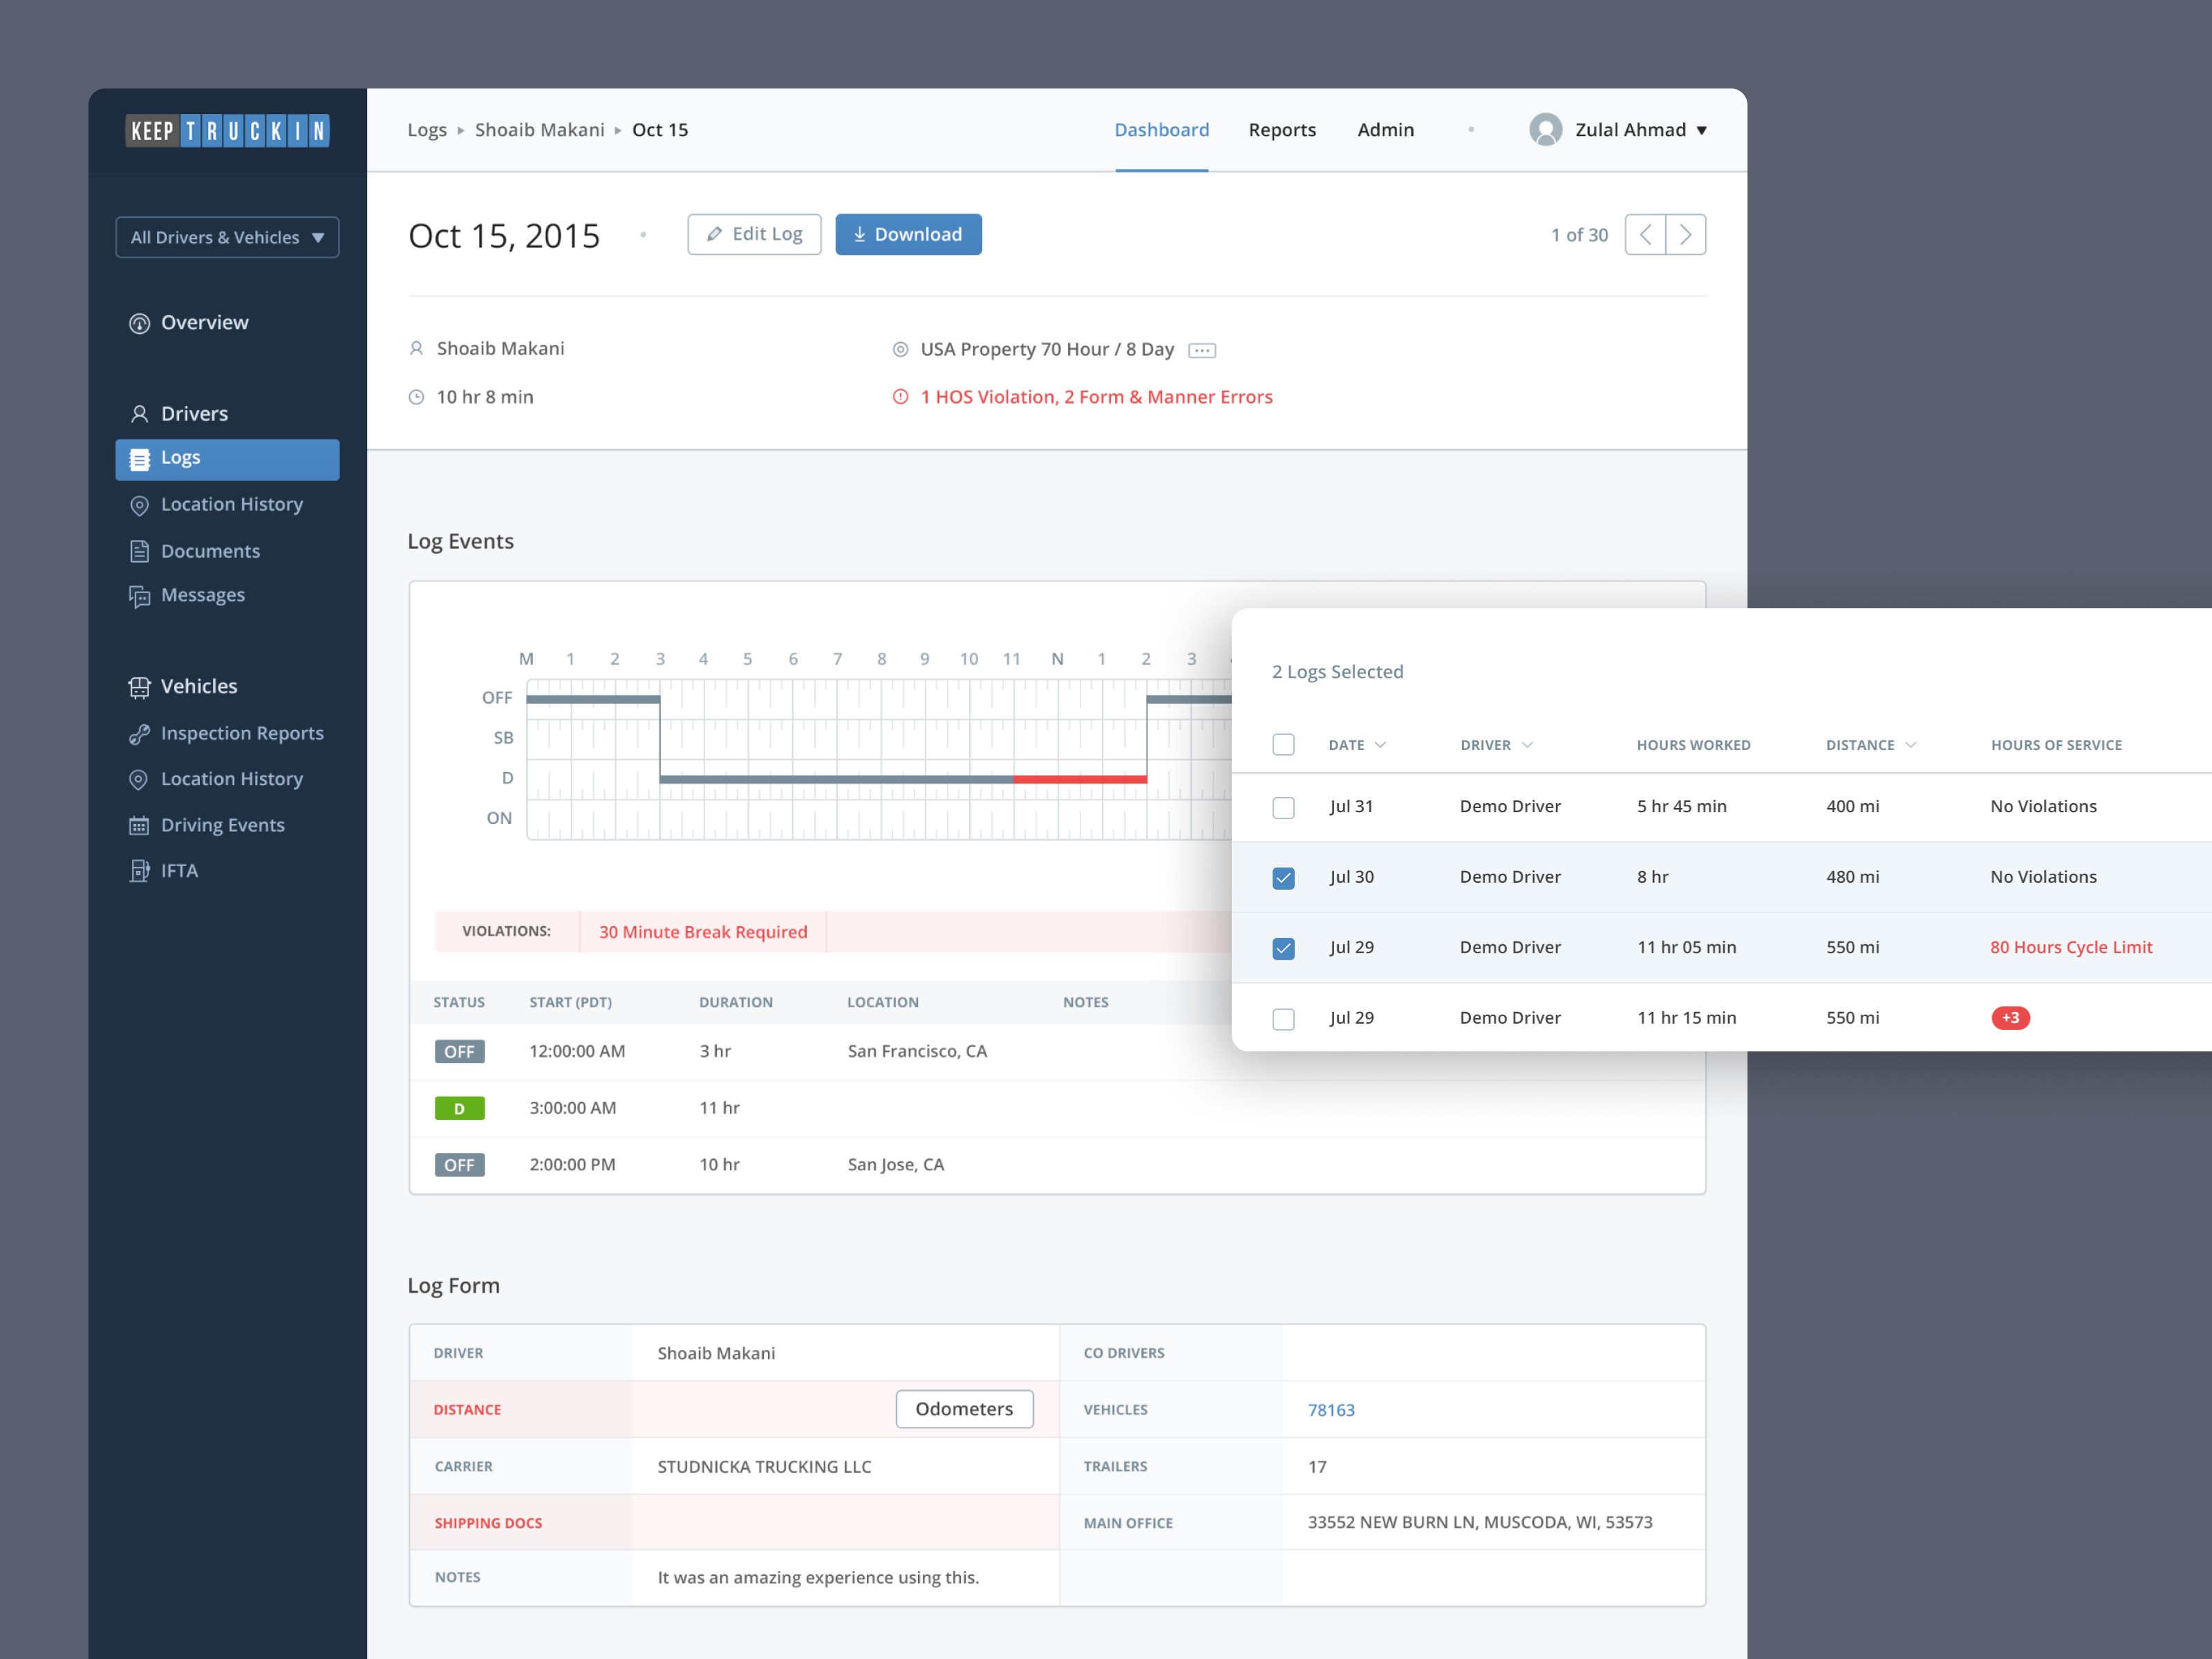The image size is (2212, 1659).
Task: Click the Download button
Action: click(908, 233)
